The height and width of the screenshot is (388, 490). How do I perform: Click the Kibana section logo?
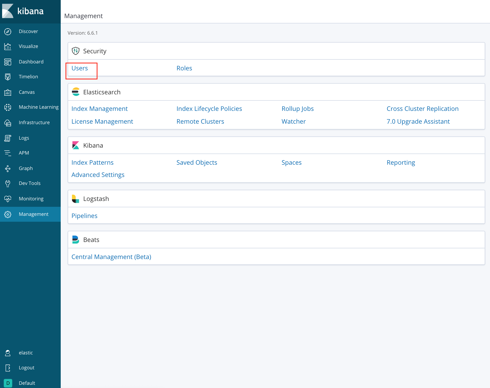[x=76, y=145]
